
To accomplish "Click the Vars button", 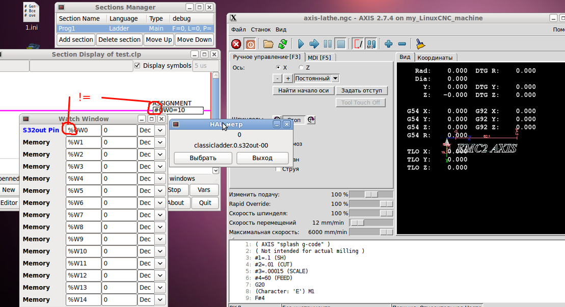I will (204, 190).
